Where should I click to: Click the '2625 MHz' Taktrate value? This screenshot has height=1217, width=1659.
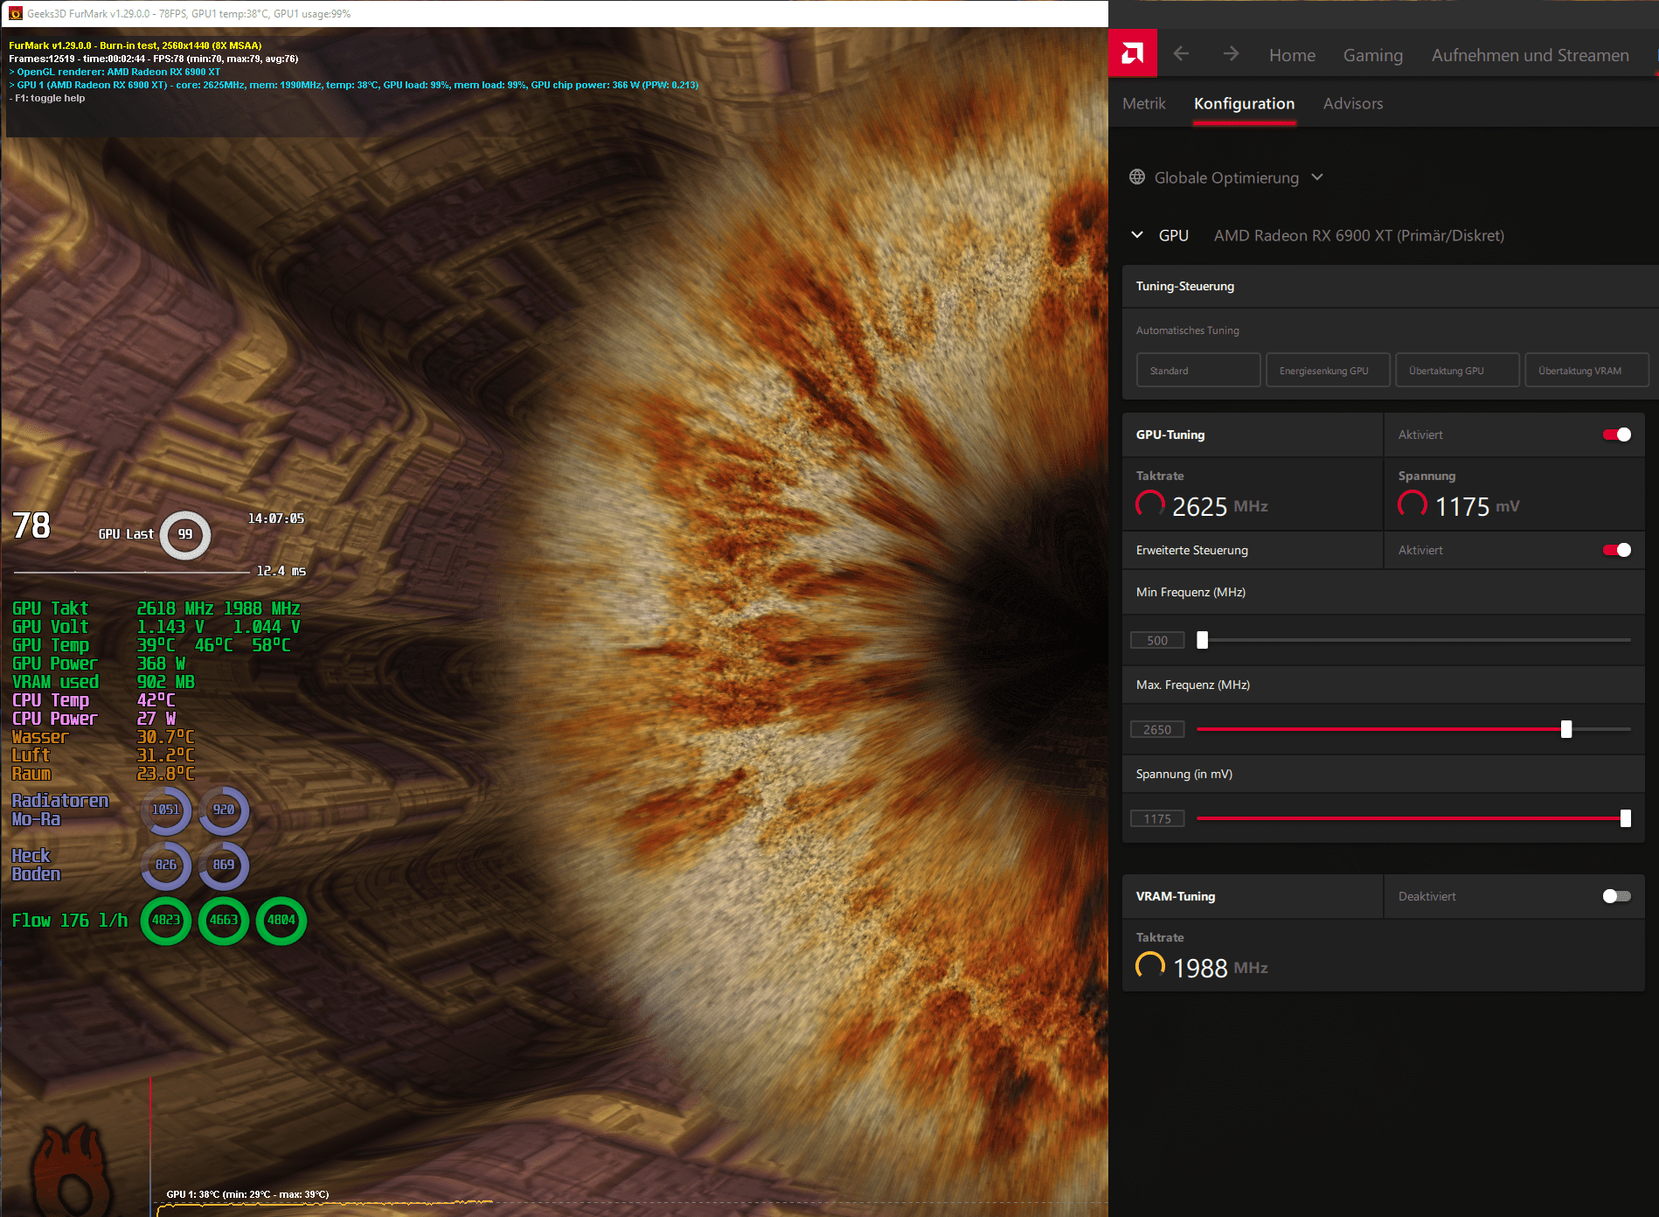click(1220, 506)
